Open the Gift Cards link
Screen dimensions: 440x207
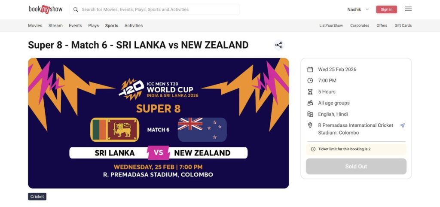click(403, 26)
